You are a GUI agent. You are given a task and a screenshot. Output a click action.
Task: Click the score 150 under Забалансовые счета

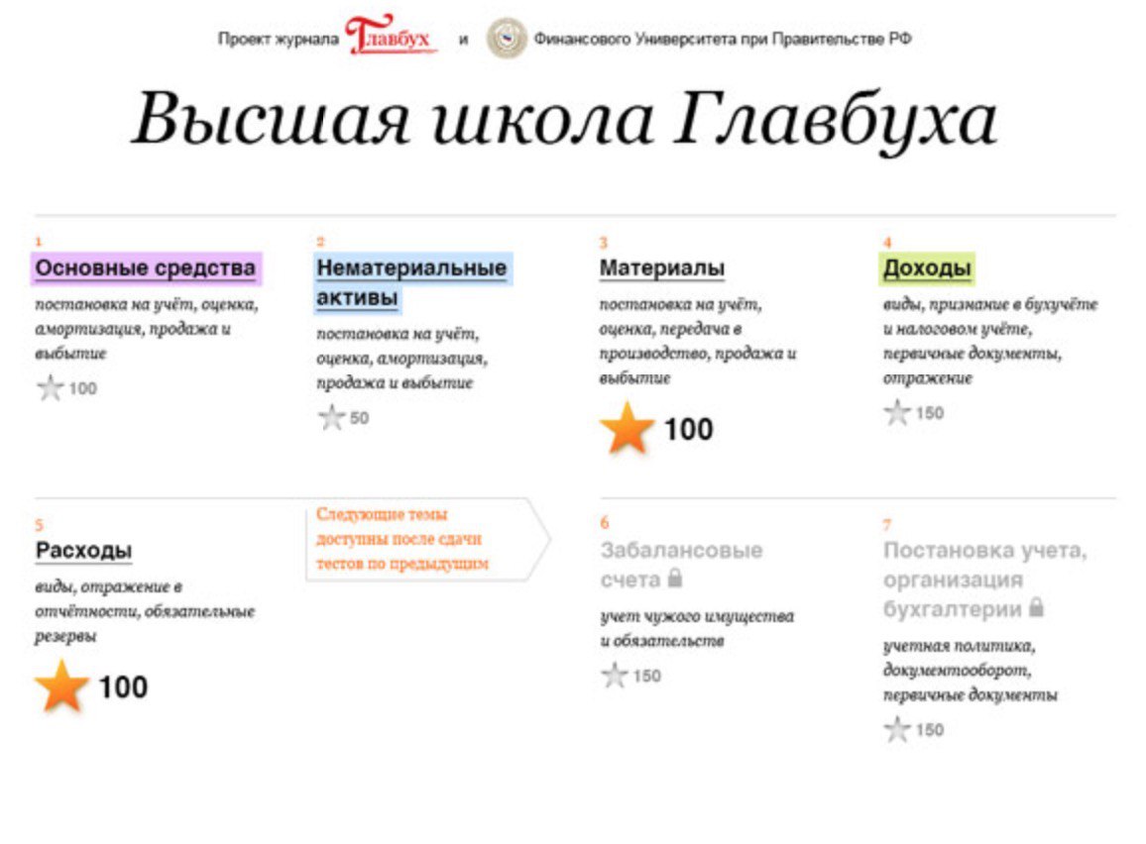coord(646,676)
